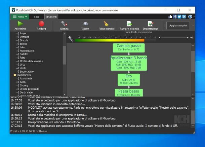Select the Equalizzatore 3 bande effect block
This screenshot has height=147, width=205.
(x=129, y=63)
